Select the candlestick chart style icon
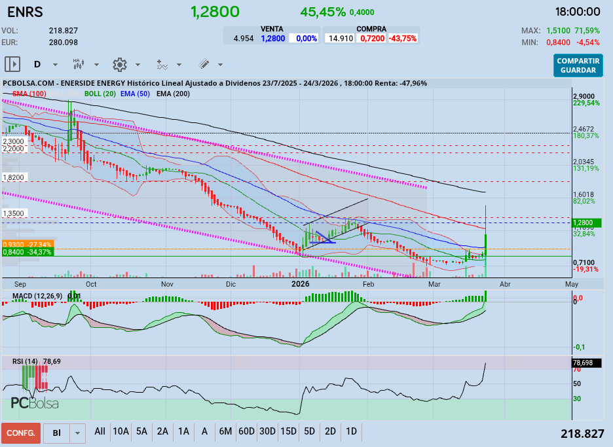The image size is (613, 447). [x=77, y=64]
